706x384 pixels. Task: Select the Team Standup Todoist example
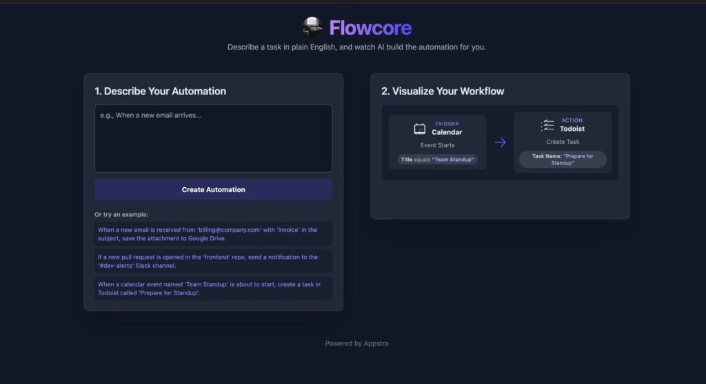(x=214, y=288)
